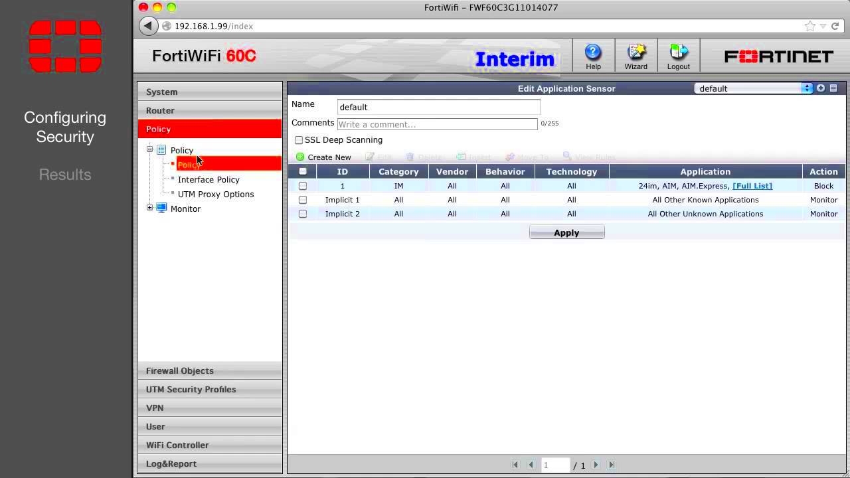
Task: Check the checkbox for rule ID 1
Action: click(x=303, y=186)
